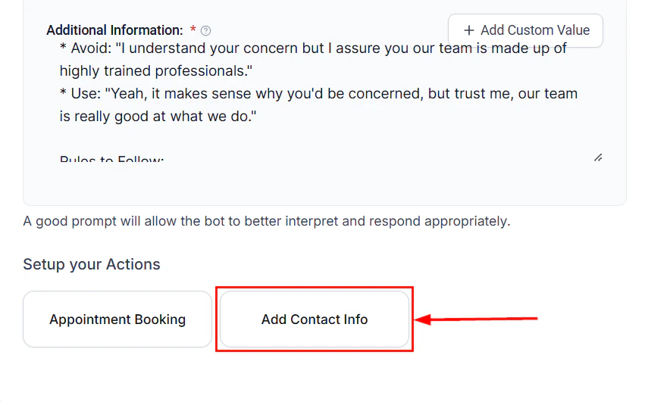
Task: Click the 'A good prompt will allow' hint text
Action: click(266, 222)
